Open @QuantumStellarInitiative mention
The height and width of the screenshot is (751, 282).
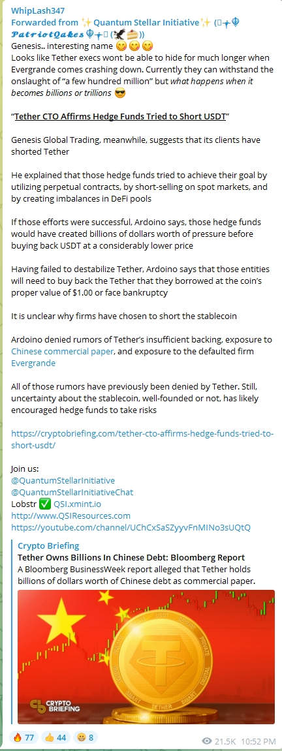coord(63,480)
